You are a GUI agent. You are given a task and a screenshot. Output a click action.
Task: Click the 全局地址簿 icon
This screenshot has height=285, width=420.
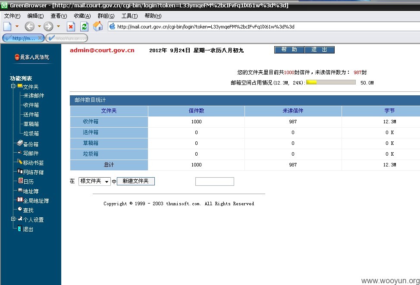coord(20,200)
